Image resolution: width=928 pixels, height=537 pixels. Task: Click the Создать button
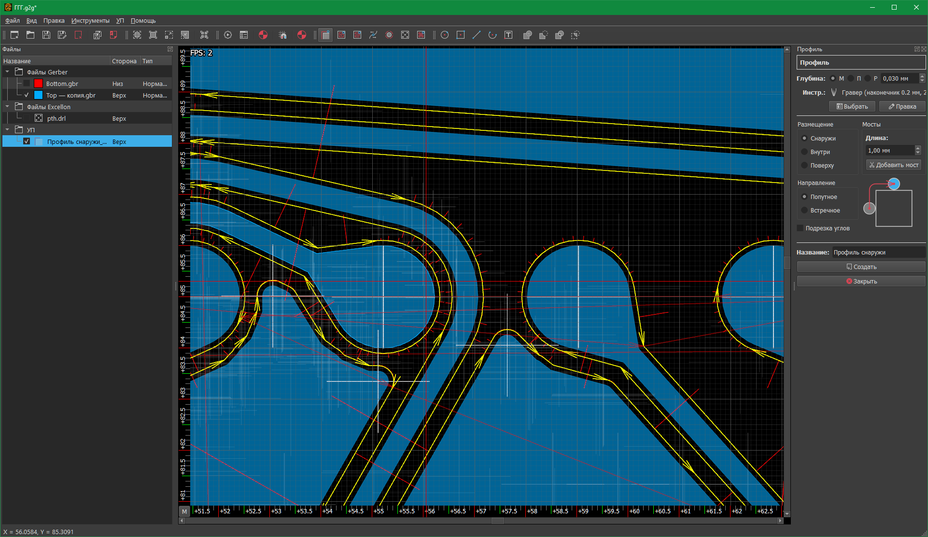861,267
